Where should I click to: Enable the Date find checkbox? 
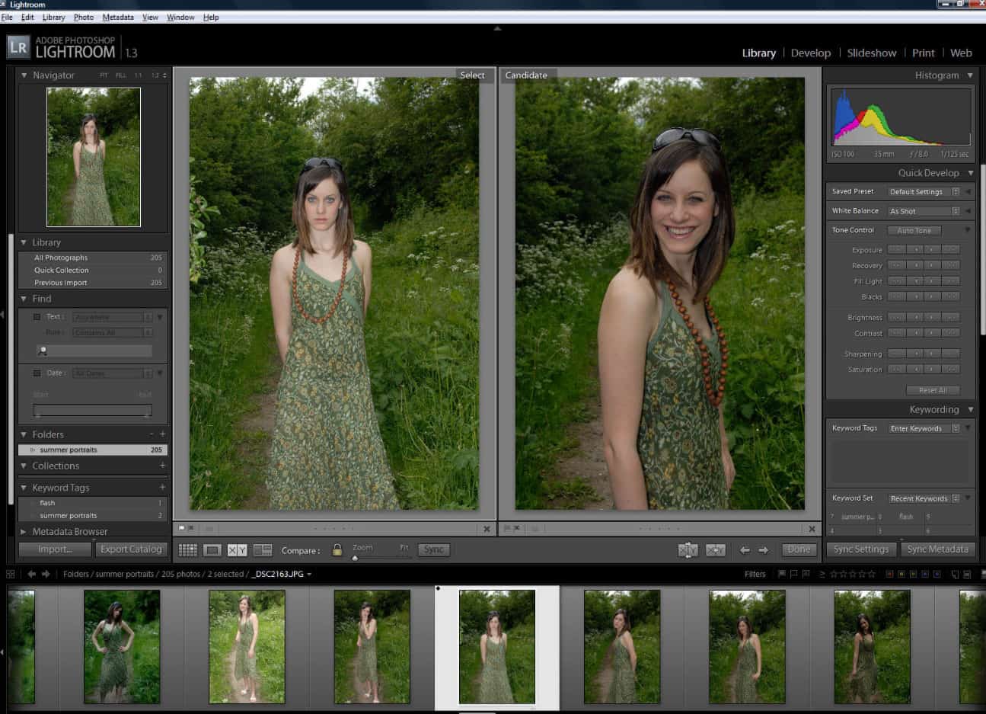37,373
